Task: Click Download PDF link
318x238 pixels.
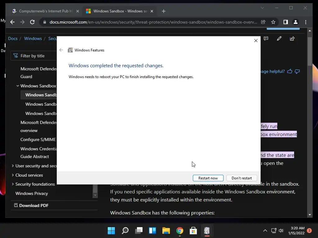Action: coord(31,205)
